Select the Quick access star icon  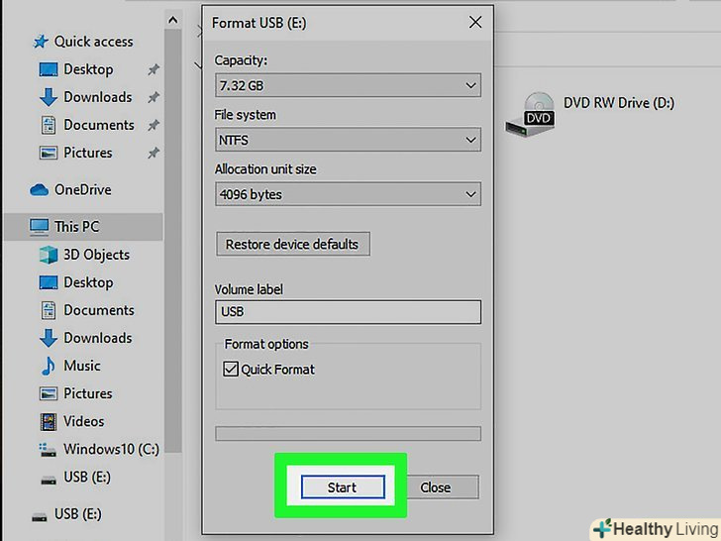click(41, 42)
